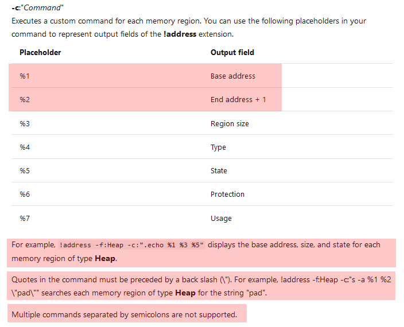This screenshot has width=404, height=327.
Task: Click the Base address output field
Action: tap(233, 76)
